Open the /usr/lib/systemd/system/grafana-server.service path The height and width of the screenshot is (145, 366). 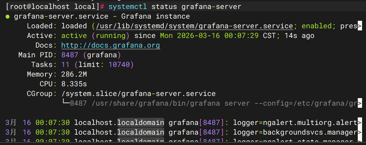point(194,26)
